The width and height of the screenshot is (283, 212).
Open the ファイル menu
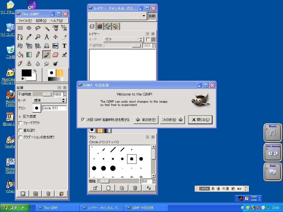point(25,20)
